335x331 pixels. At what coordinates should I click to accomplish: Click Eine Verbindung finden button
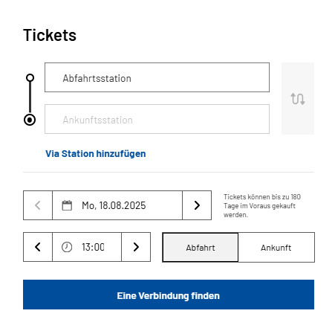(x=169, y=295)
